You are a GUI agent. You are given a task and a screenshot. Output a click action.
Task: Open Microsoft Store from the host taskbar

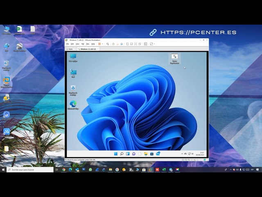(x=144, y=170)
